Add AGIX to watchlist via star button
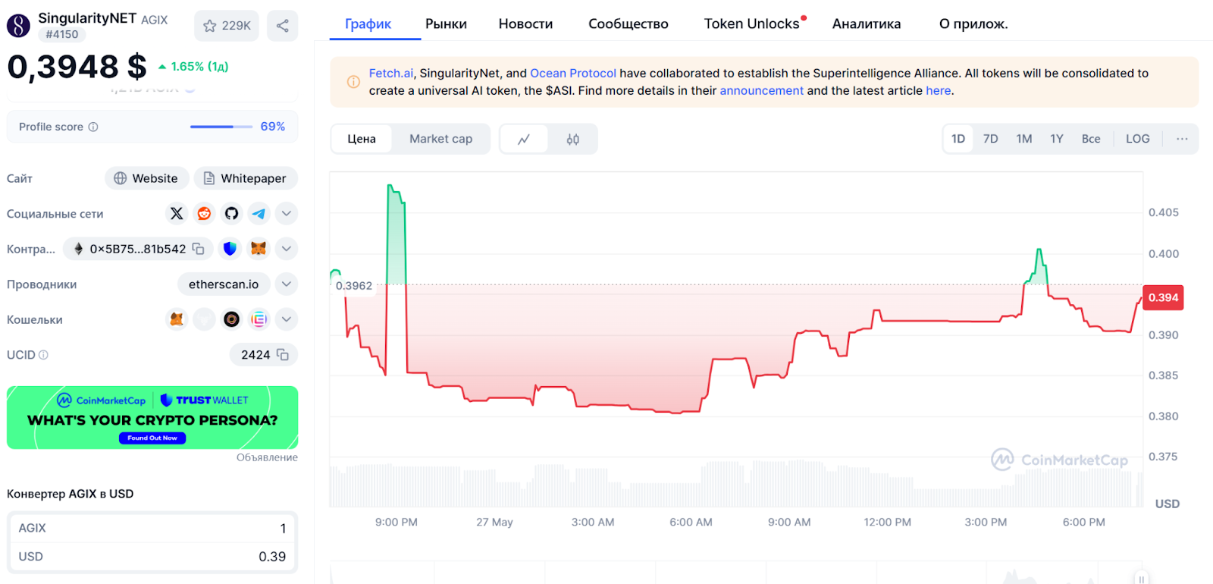The width and height of the screenshot is (1213, 584). 226,26
